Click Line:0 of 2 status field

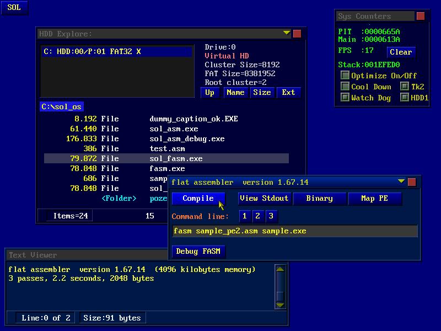(x=45, y=318)
